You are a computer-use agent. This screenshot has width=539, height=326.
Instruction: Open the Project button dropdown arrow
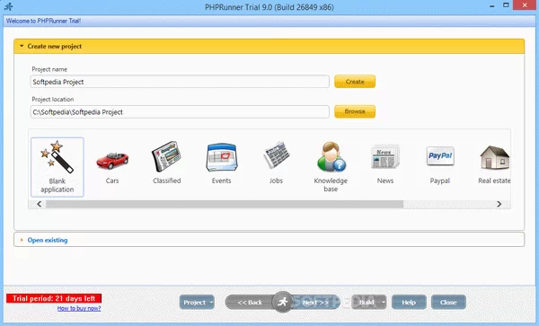tap(211, 303)
